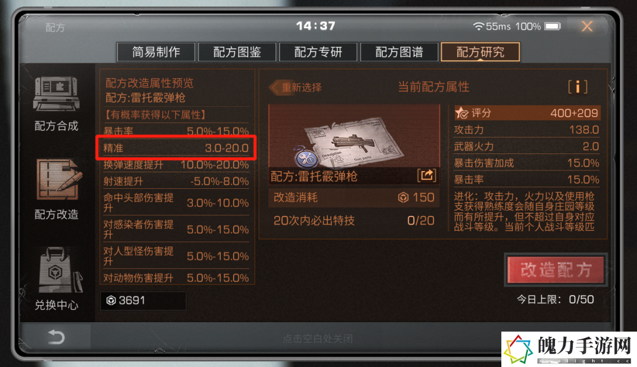The height and width of the screenshot is (367, 637).
Task: Switch to the 简易制作 tab
Action: (x=156, y=52)
